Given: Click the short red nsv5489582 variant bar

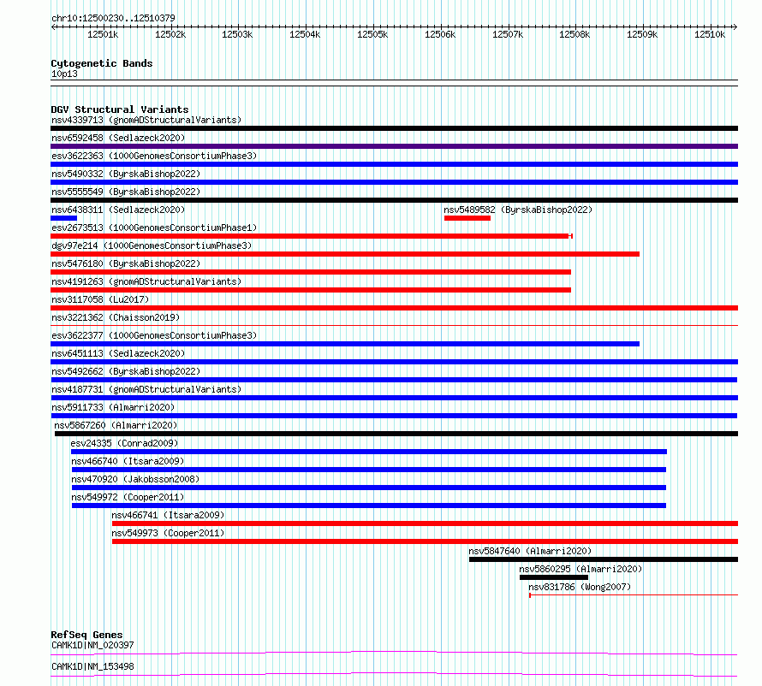Looking at the screenshot, I should [x=467, y=218].
